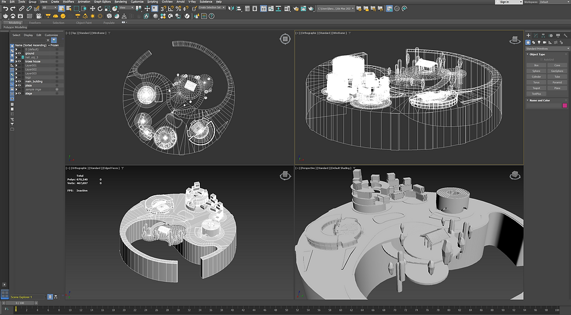The image size is (571, 315).
Task: Click the home ViewCube icon in Top viewport
Action: point(285,40)
